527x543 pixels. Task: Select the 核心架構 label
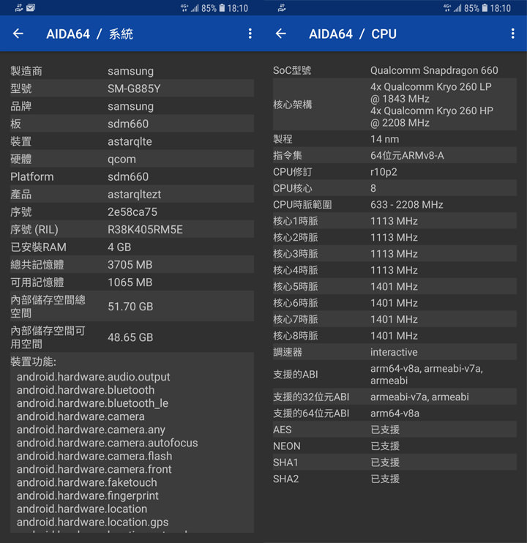293,105
